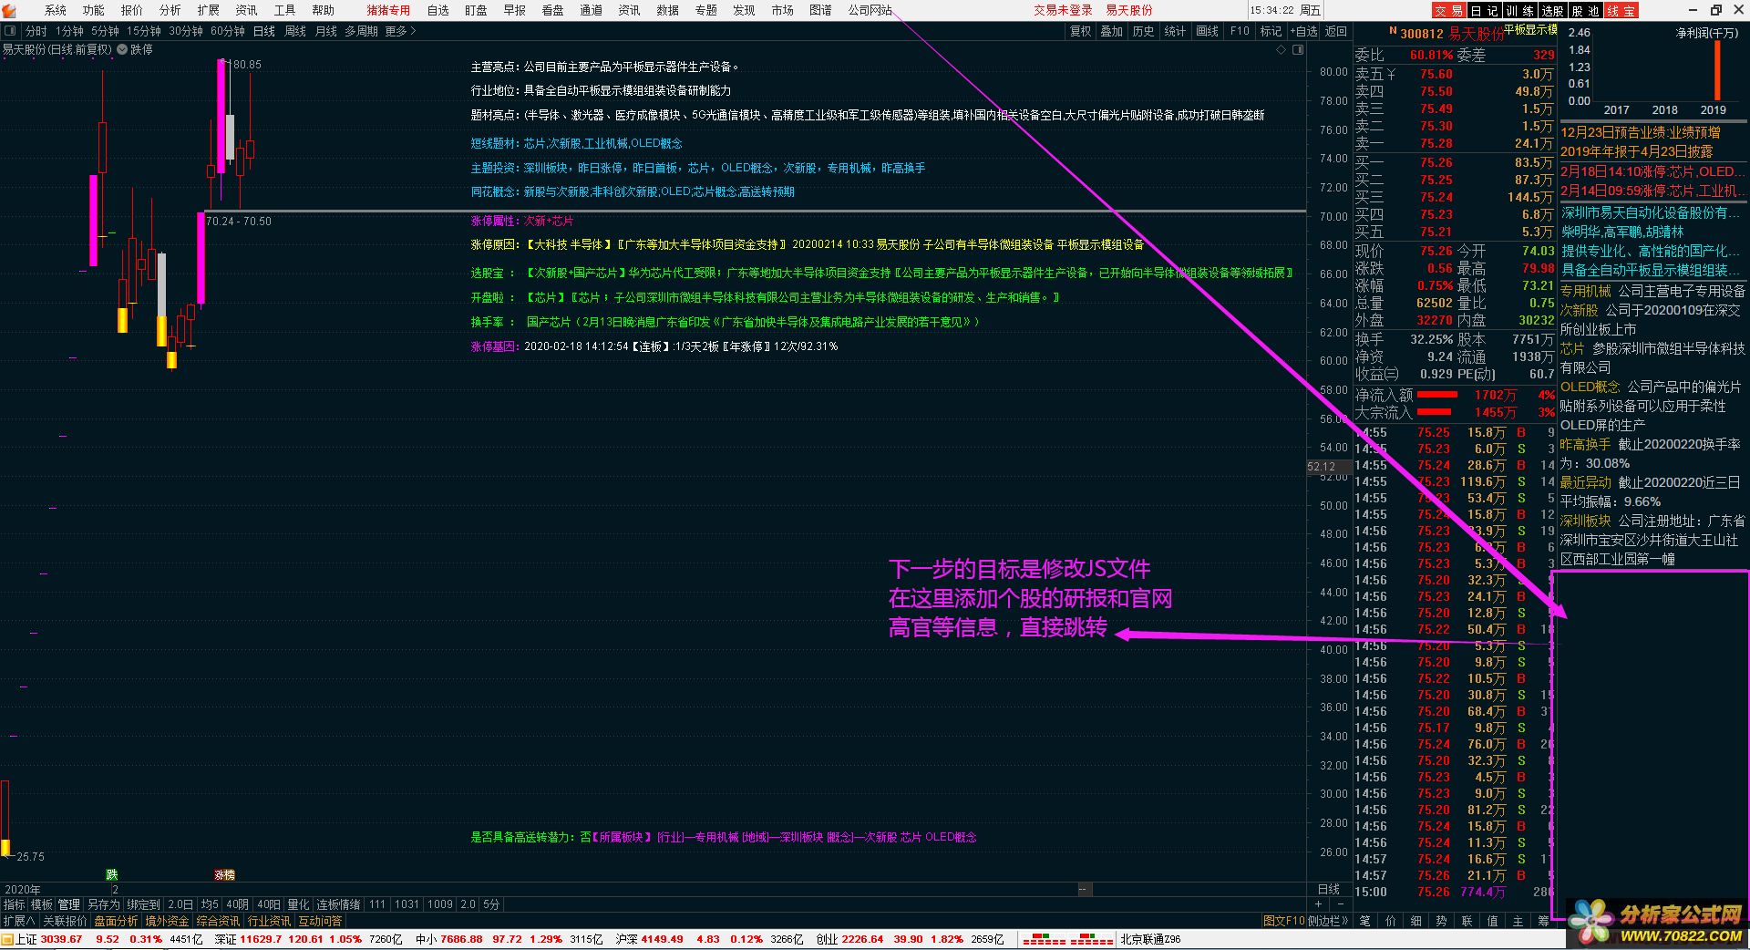Image resolution: width=1750 pixels, height=950 pixels.
Task: Open the 历史 toolbar option
Action: 1143,31
